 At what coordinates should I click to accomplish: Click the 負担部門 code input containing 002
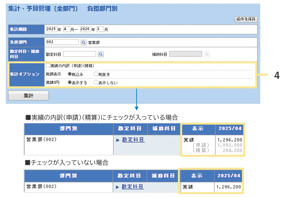pos(62,42)
